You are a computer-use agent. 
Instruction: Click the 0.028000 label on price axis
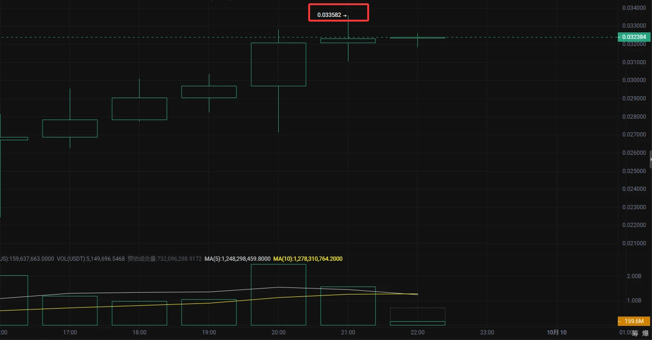click(633, 117)
